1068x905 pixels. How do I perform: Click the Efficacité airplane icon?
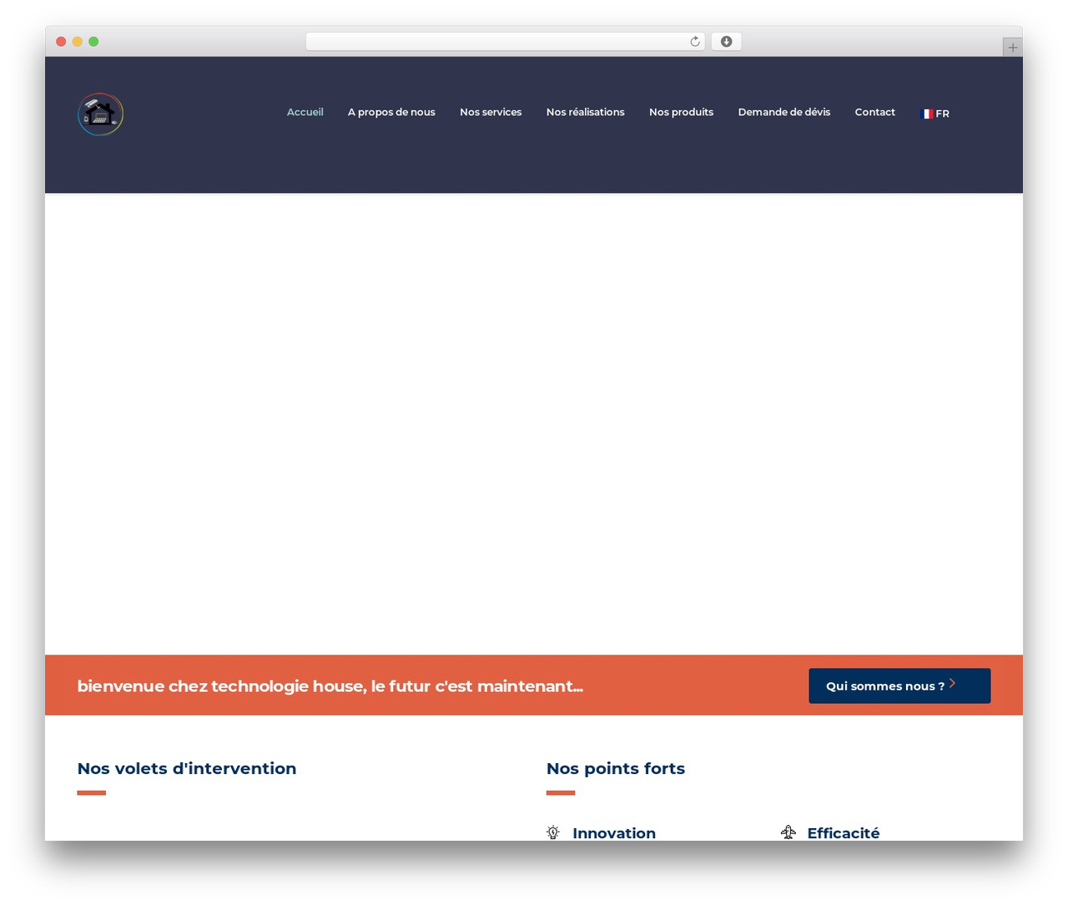coord(788,832)
